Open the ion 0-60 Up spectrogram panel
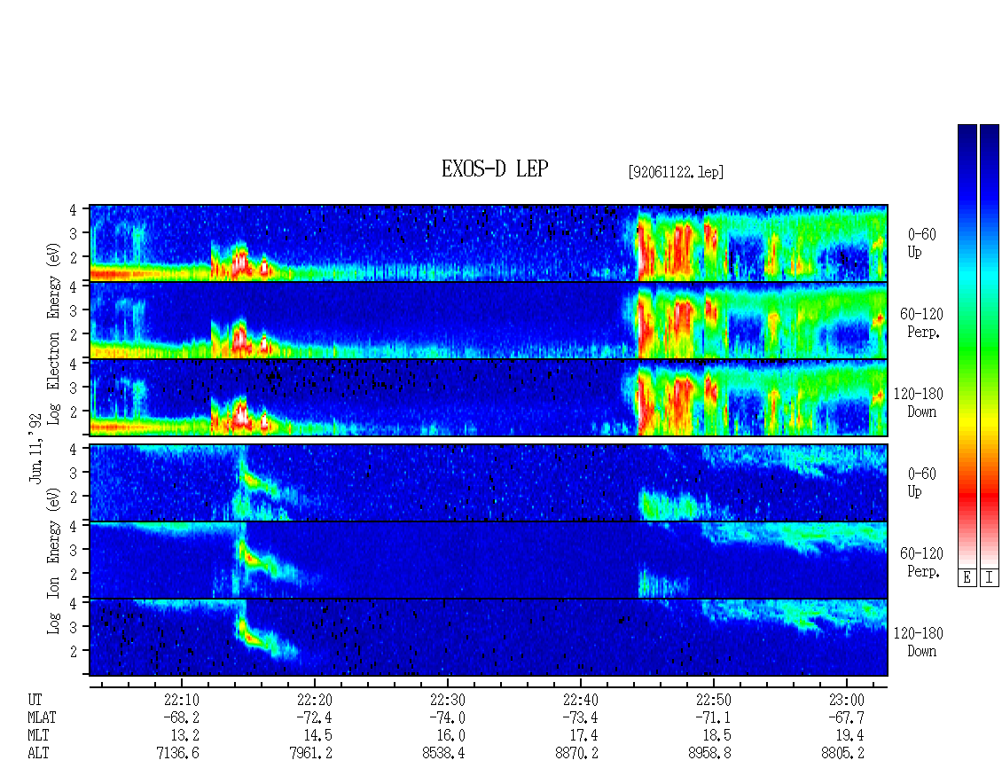 [x=489, y=482]
